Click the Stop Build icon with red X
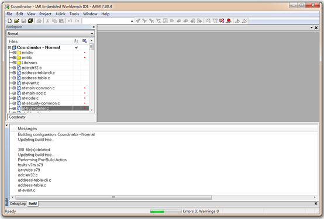The width and height of the screenshot is (324, 219). pos(222,21)
